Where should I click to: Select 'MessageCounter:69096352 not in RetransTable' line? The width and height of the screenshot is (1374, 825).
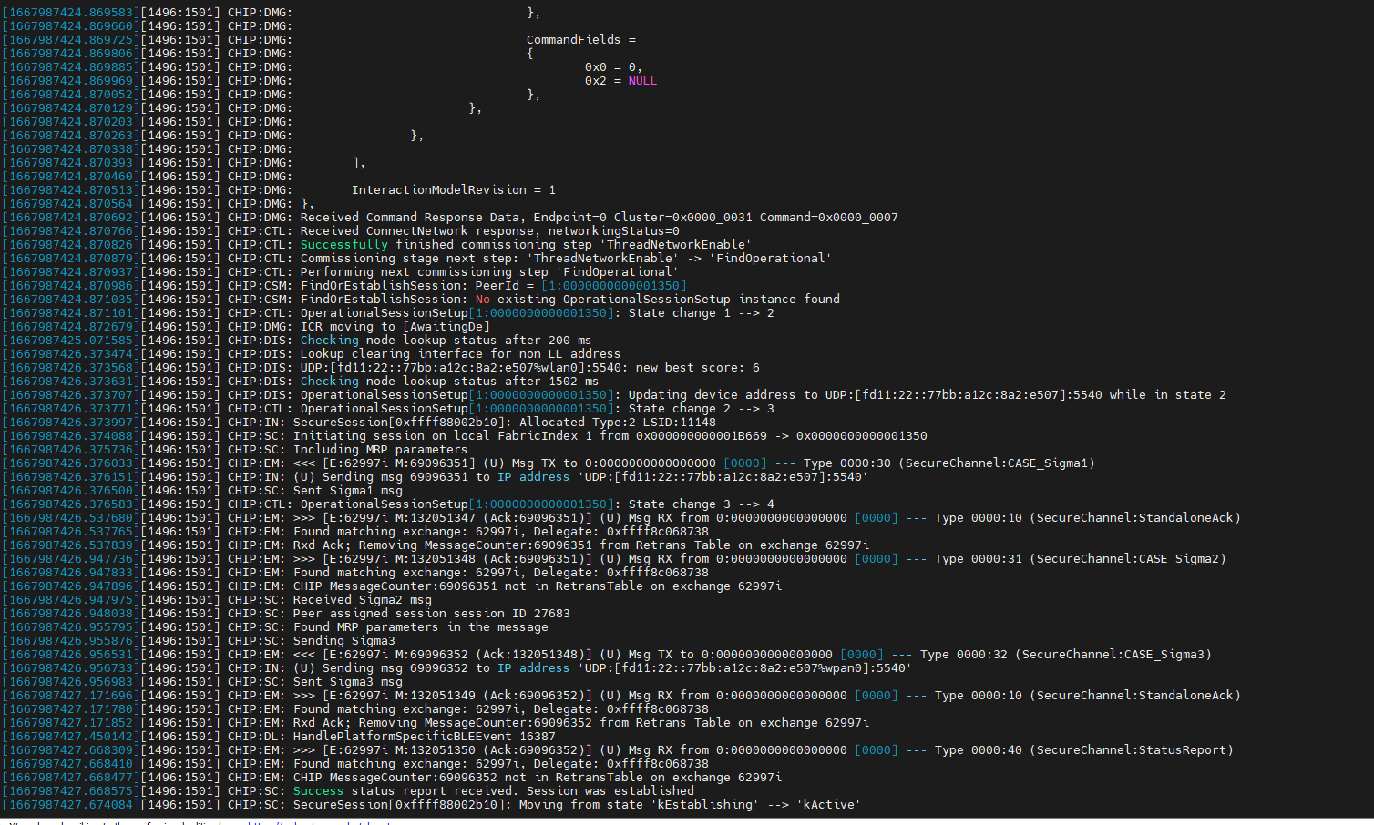tap(538, 778)
